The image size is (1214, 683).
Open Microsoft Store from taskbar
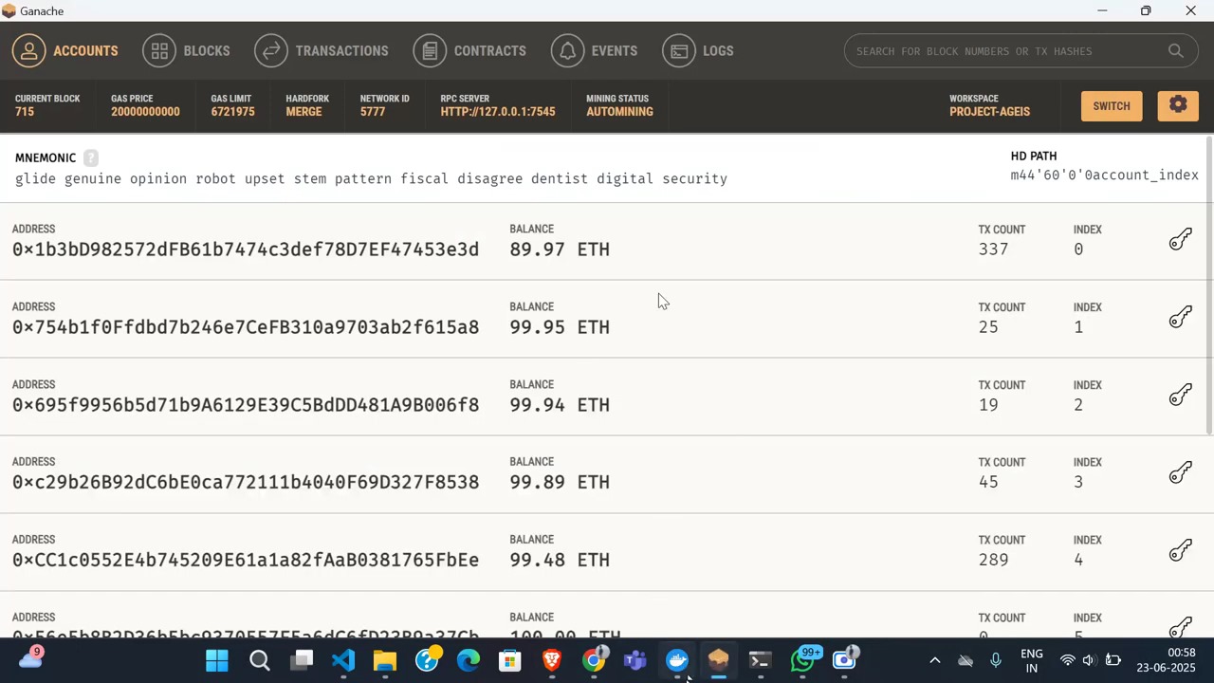[x=510, y=660]
